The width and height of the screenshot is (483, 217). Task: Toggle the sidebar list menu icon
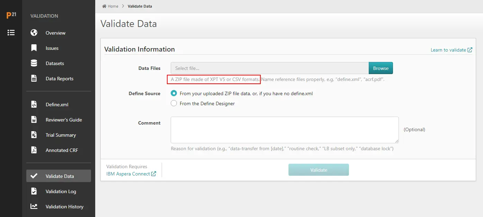click(x=11, y=33)
